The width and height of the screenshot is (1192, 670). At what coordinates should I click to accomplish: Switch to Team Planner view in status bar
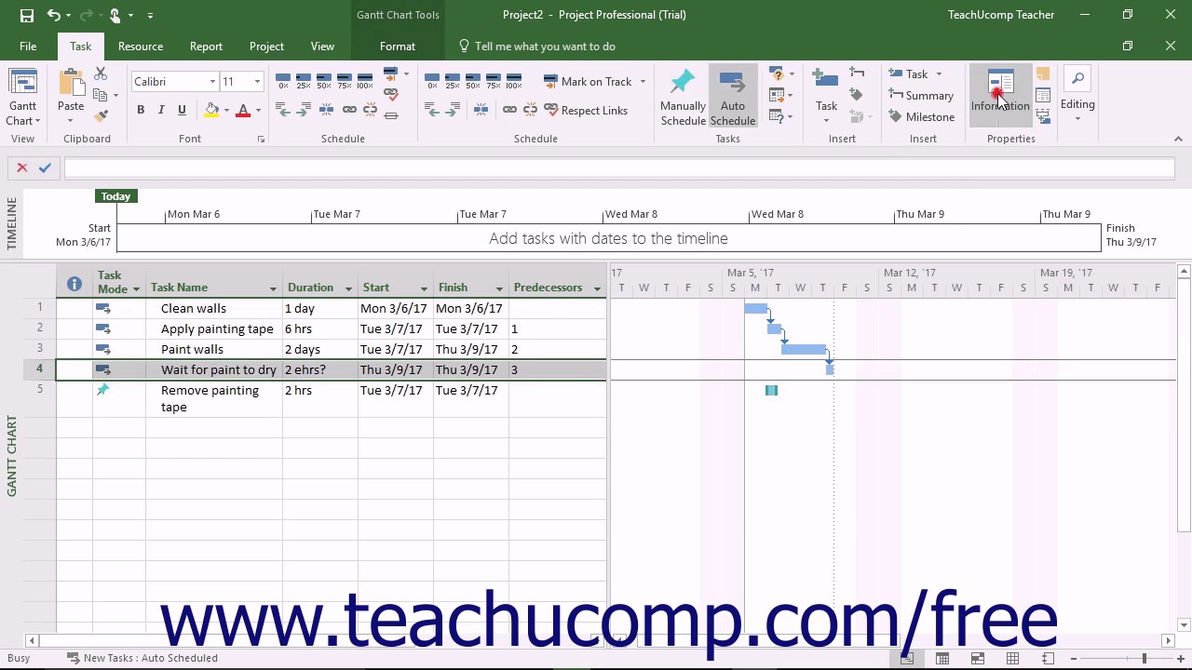click(x=978, y=658)
